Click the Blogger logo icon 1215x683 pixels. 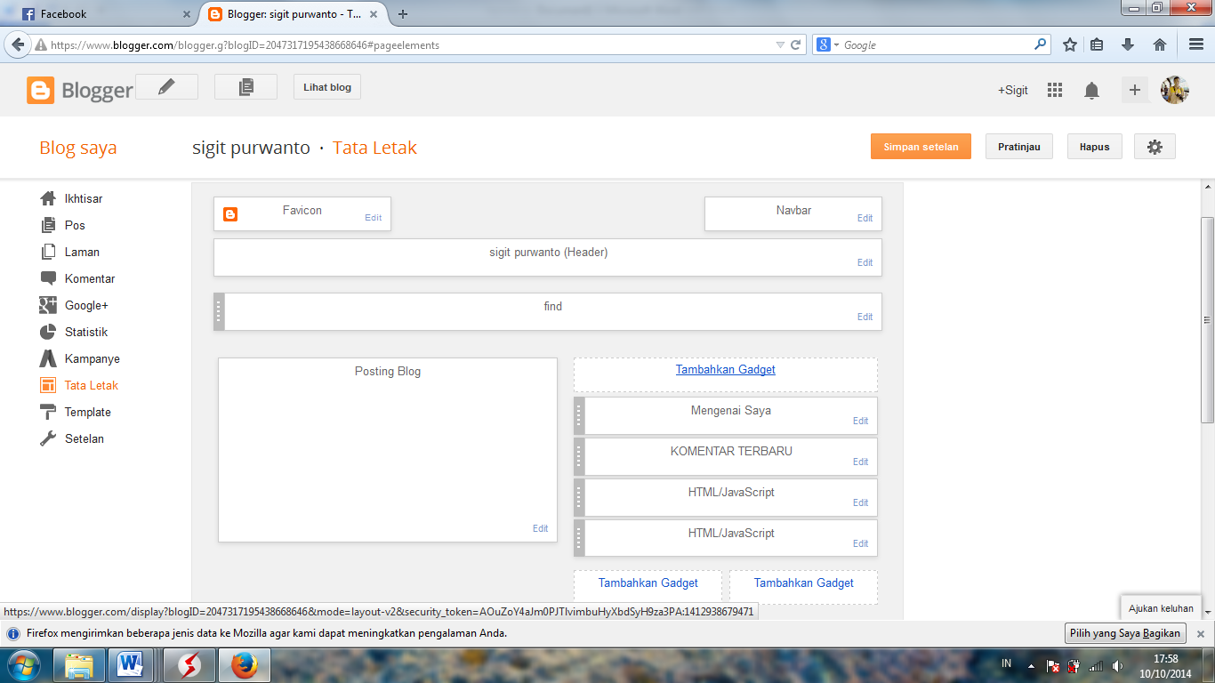pos(41,90)
